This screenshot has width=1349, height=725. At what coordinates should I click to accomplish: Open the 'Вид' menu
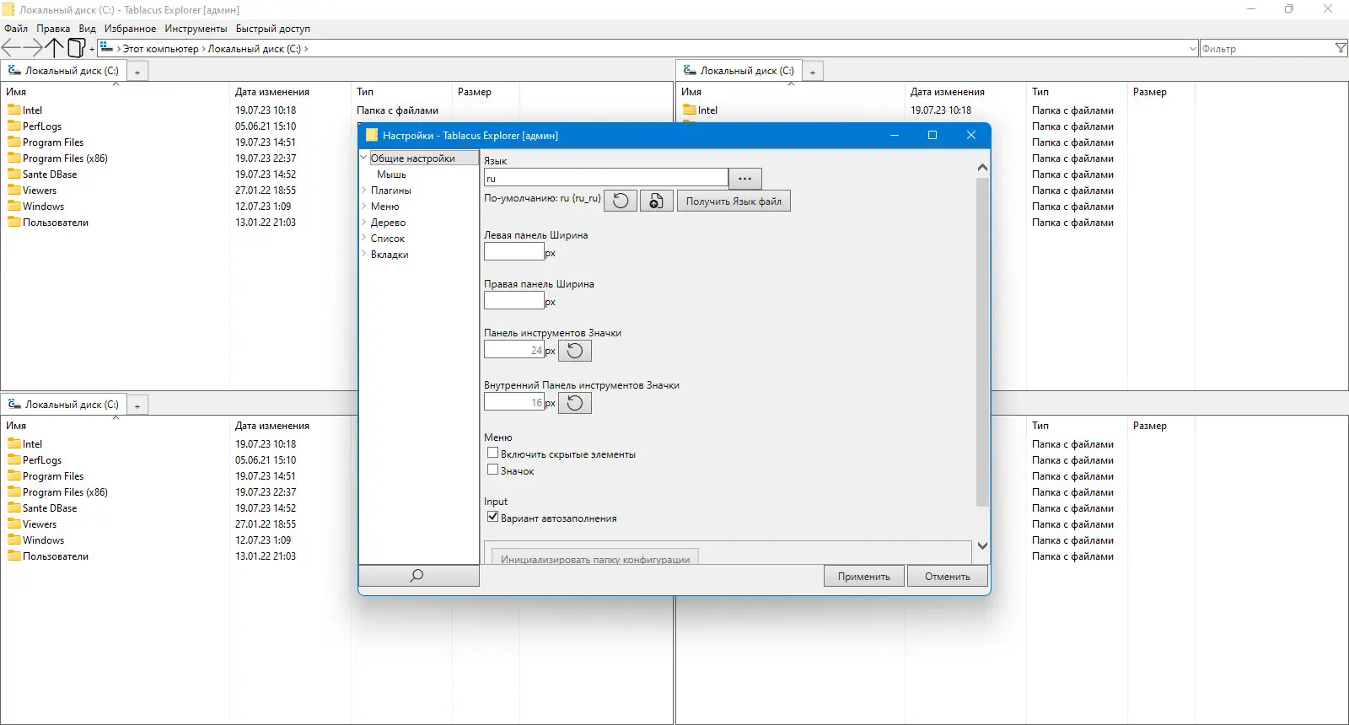88,29
